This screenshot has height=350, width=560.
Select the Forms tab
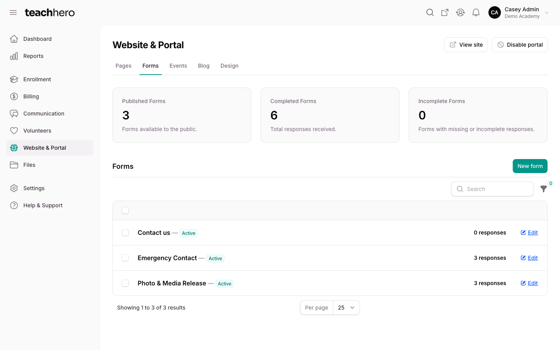150,66
